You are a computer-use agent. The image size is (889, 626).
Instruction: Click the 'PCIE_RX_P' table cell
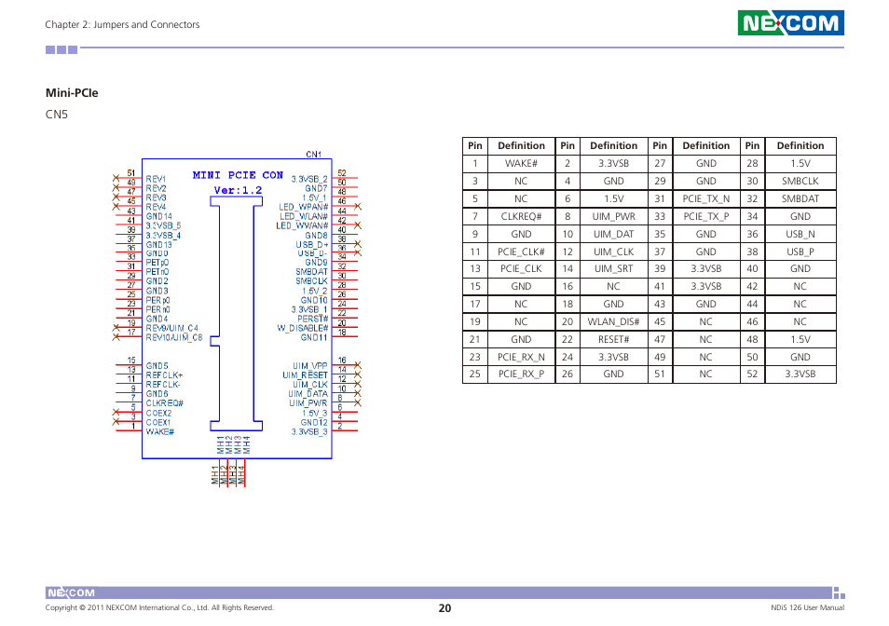(x=521, y=374)
